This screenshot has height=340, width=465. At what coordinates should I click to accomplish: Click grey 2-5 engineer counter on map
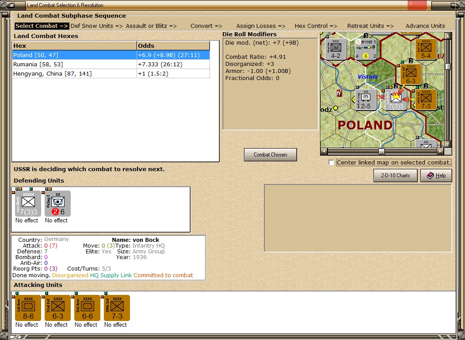click(x=366, y=99)
